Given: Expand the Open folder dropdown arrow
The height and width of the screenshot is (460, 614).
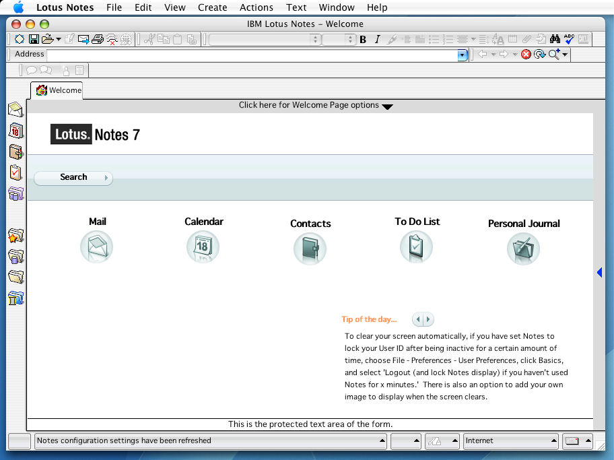Looking at the screenshot, I should [59, 39].
